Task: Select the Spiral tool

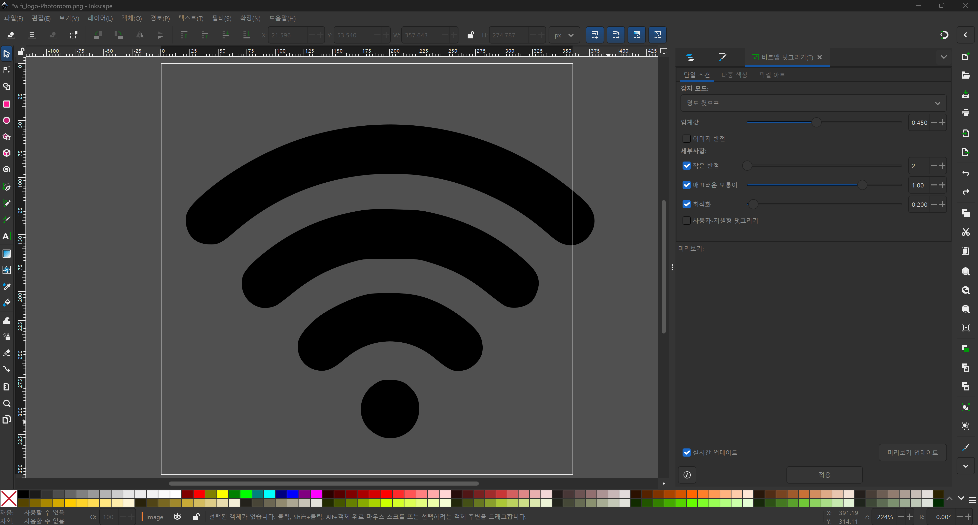Action: (6, 169)
